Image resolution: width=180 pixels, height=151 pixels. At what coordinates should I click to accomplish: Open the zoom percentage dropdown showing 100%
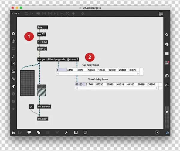coord(15,14)
